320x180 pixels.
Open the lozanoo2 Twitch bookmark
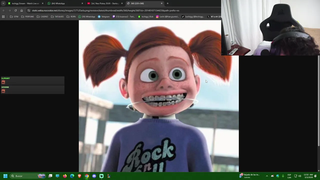pyautogui.click(x=124, y=17)
